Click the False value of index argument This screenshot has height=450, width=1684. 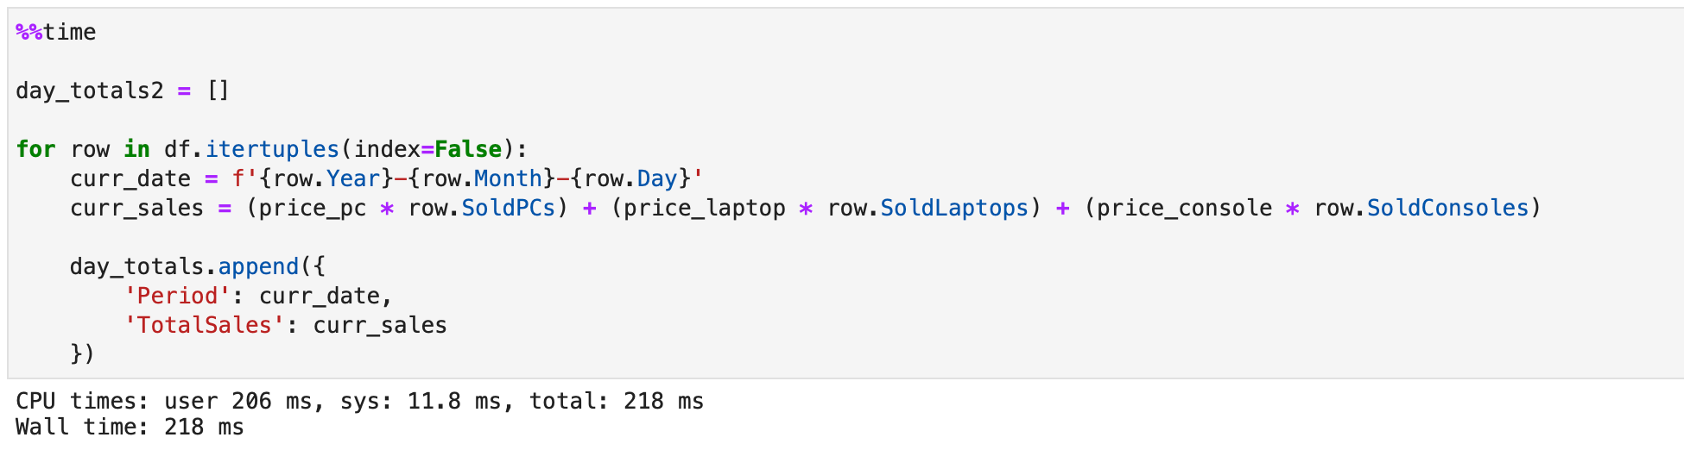click(468, 150)
